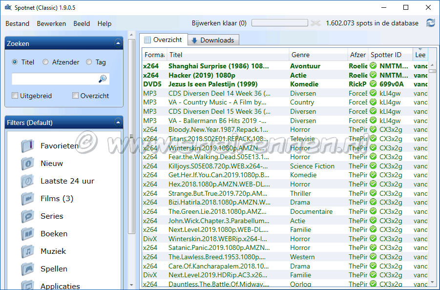Viewport: 440px width, 290px height.
Task: Sort by the Spotter ID column header
Action: [x=390, y=55]
